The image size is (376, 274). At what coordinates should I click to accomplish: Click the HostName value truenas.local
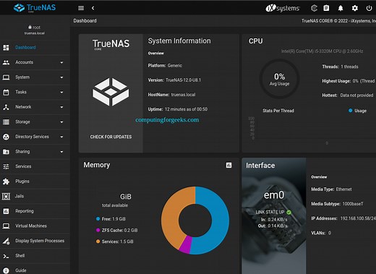pyautogui.click(x=183, y=95)
